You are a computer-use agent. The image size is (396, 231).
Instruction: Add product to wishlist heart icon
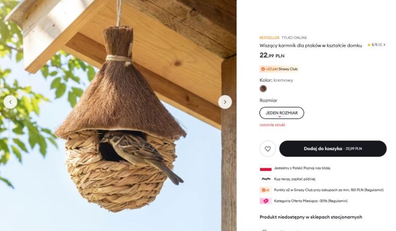point(268,149)
